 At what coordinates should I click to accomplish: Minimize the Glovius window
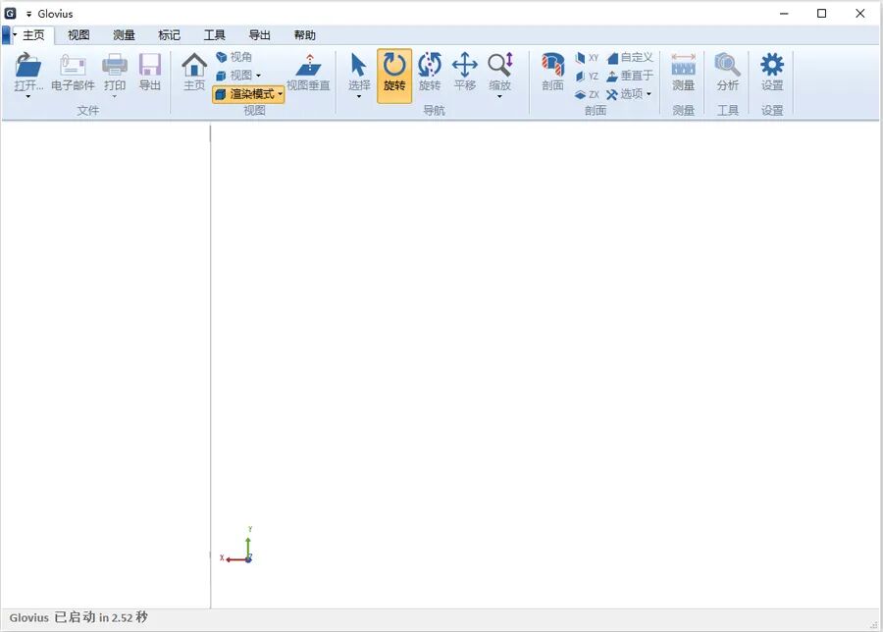(784, 13)
